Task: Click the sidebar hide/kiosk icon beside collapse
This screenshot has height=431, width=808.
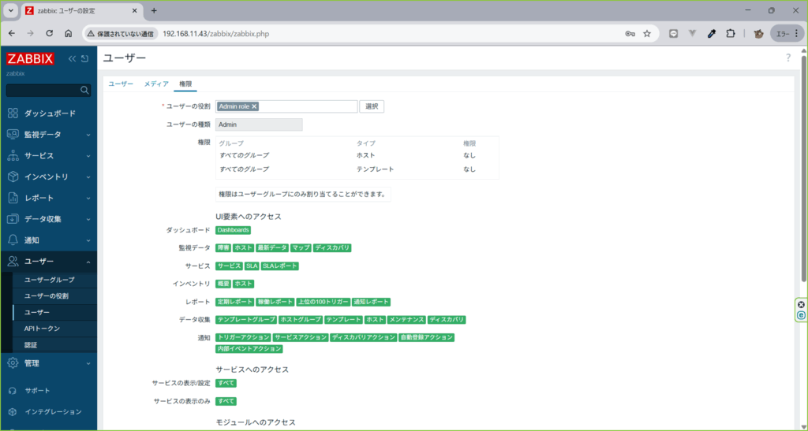Action: [x=85, y=59]
